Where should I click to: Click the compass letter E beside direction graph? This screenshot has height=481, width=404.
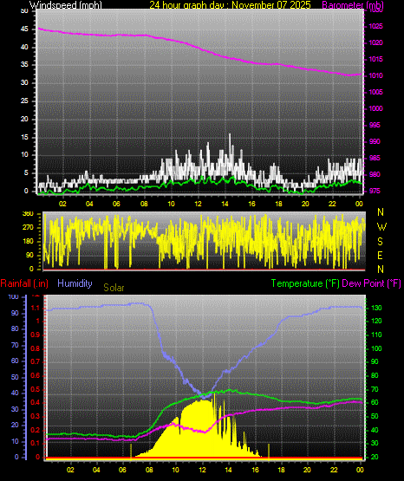(380, 255)
